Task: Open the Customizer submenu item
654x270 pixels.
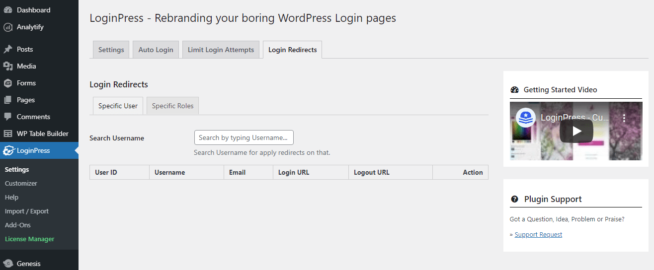Action: [21, 183]
